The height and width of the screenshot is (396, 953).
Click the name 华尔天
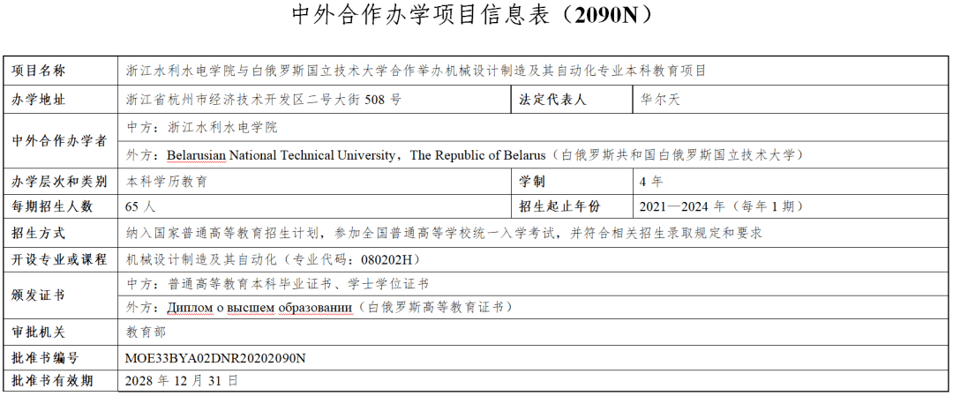pos(659,101)
